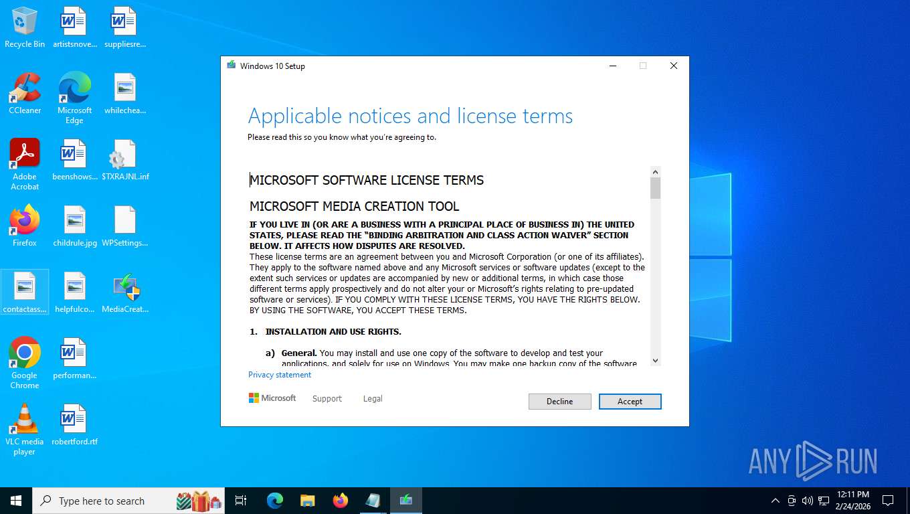Launch VLC media player shortcut
910x514 pixels.
(25, 429)
